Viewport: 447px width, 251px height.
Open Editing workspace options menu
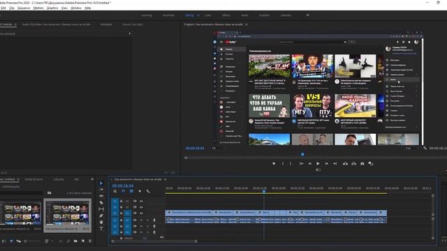[198, 15]
